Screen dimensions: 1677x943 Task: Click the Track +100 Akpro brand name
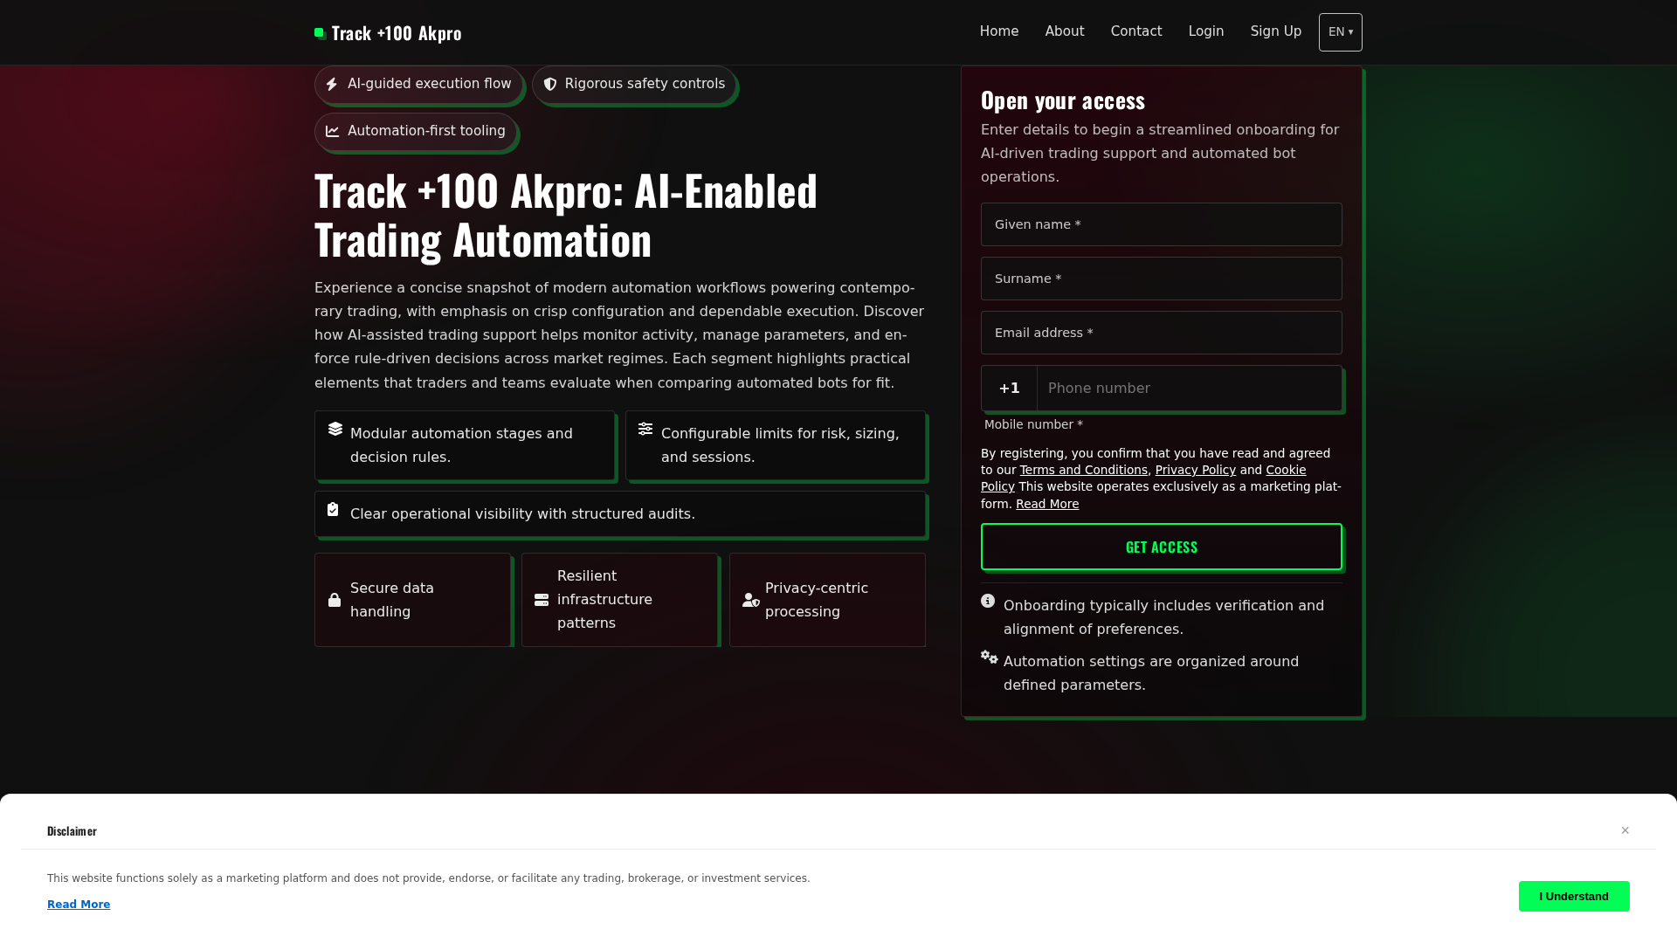click(x=397, y=33)
